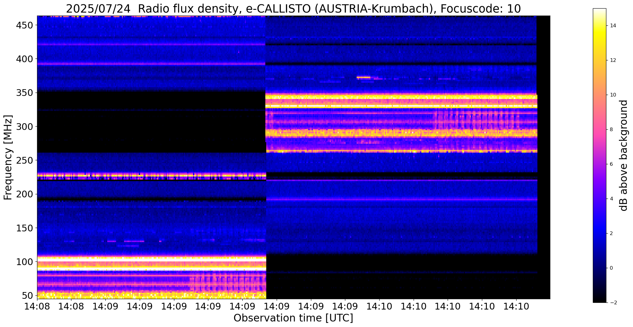
Task: Click the 350 frequency axis tick label
Action: 25,93
